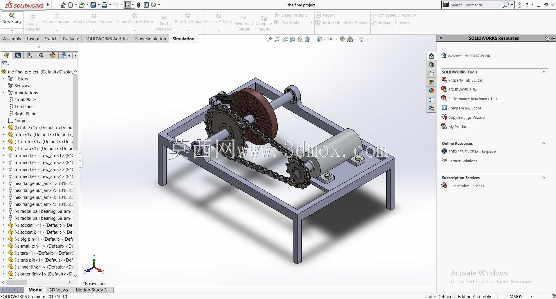Image resolution: width=556 pixels, height=299 pixels.
Task: Switch to the 3D Views tab
Action: [59, 290]
